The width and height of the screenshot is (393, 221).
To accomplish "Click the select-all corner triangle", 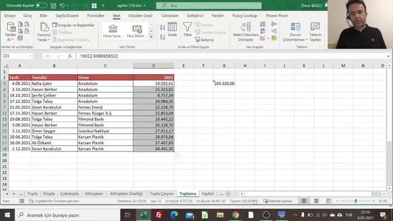I will (x=6, y=66).
